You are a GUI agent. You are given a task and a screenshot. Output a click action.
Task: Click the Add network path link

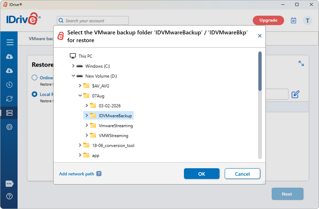point(77,174)
